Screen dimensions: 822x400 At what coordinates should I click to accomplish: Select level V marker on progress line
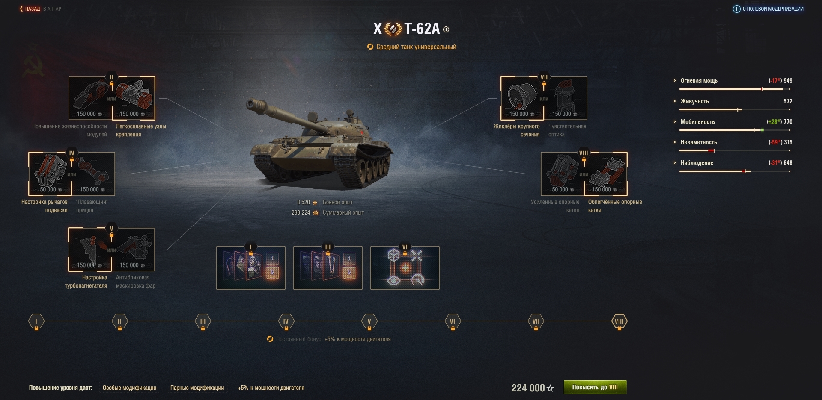[x=369, y=321]
